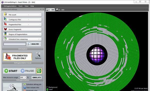This screenshot has width=150, height=91.
Task: Click the Fragmented files icon
Action: (5, 24)
